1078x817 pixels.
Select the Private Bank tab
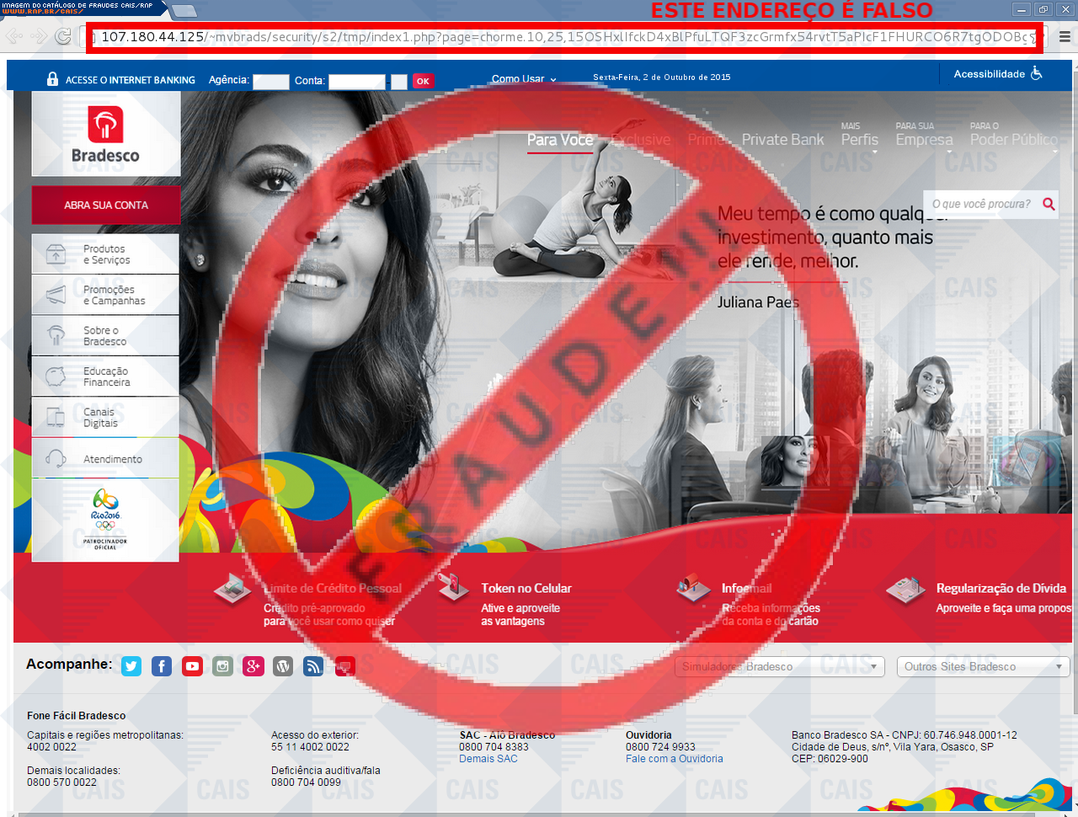point(782,140)
